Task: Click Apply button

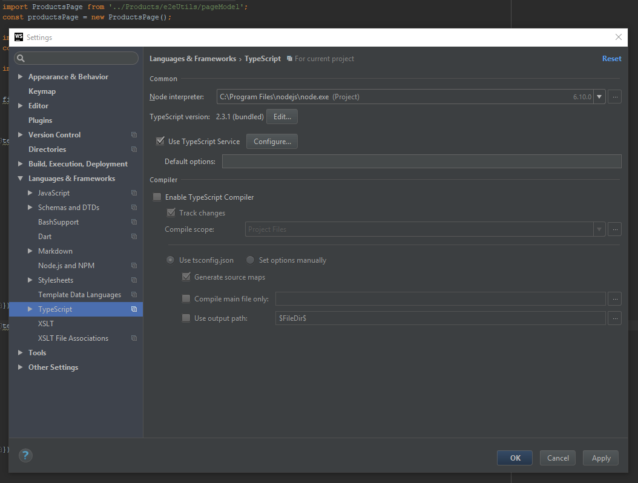Action: tap(600, 458)
